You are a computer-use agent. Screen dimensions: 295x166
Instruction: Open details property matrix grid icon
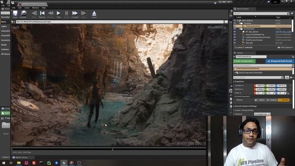pos(287,77)
